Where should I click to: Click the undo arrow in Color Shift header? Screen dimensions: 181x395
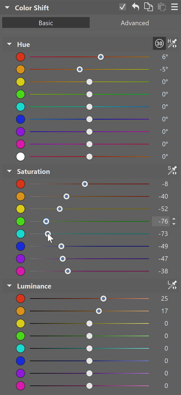click(135, 7)
